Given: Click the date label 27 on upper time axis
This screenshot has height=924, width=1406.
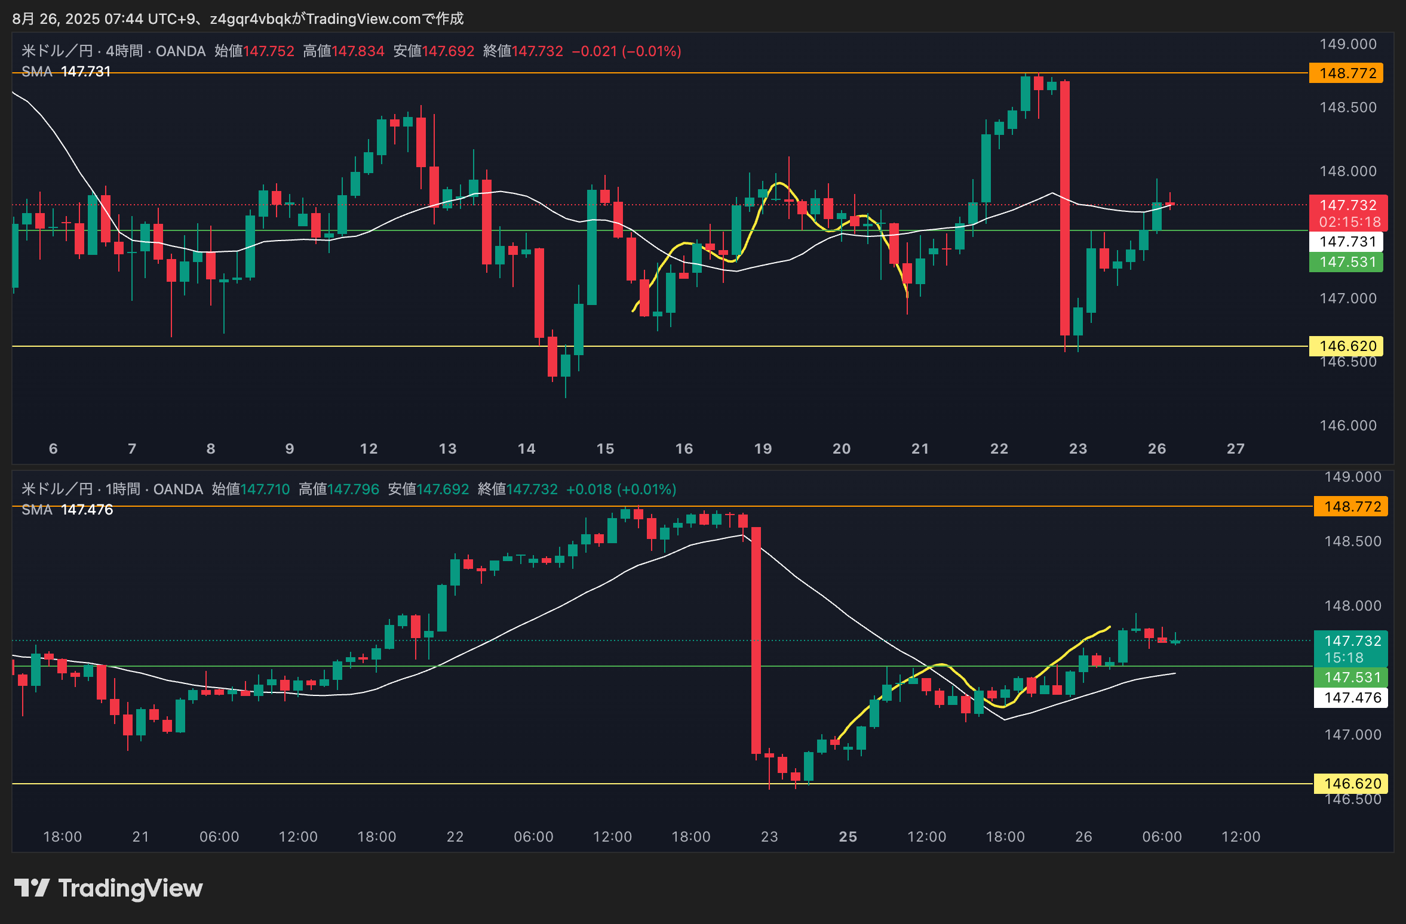Looking at the screenshot, I should (1236, 449).
